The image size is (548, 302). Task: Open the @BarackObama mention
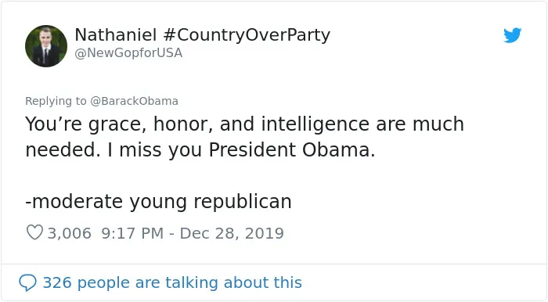(134, 101)
